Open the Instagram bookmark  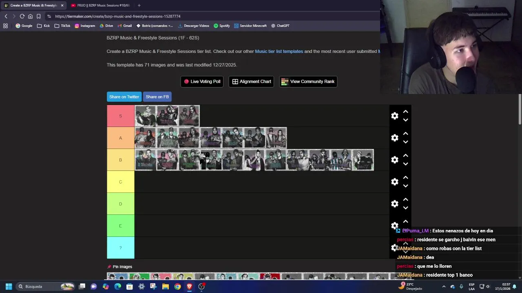click(85, 26)
